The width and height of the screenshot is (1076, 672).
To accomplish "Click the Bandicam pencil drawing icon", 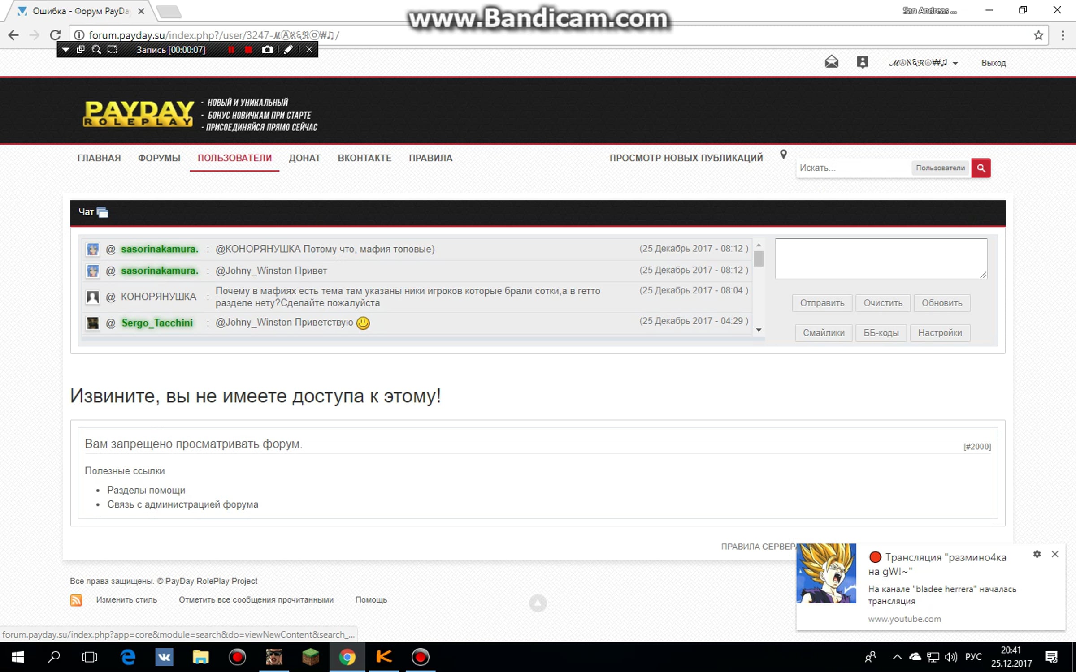I will [x=288, y=50].
